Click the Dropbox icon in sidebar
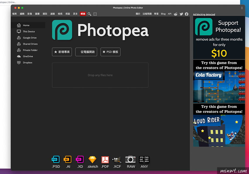 coord(19,63)
